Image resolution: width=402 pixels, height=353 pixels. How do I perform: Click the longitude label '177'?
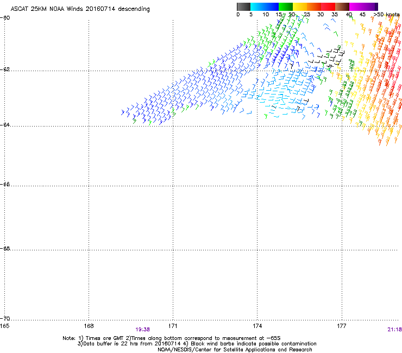point(341,326)
